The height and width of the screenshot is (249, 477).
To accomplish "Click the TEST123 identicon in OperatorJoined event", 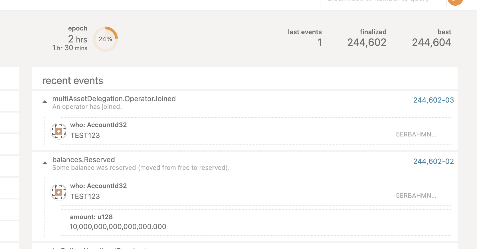I will click(x=58, y=131).
